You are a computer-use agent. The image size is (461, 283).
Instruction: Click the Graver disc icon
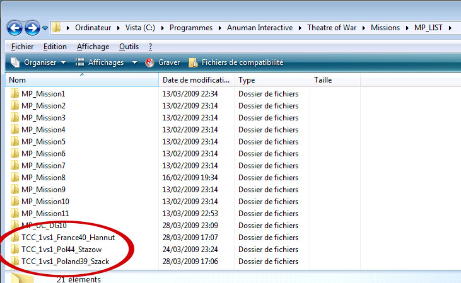click(150, 62)
